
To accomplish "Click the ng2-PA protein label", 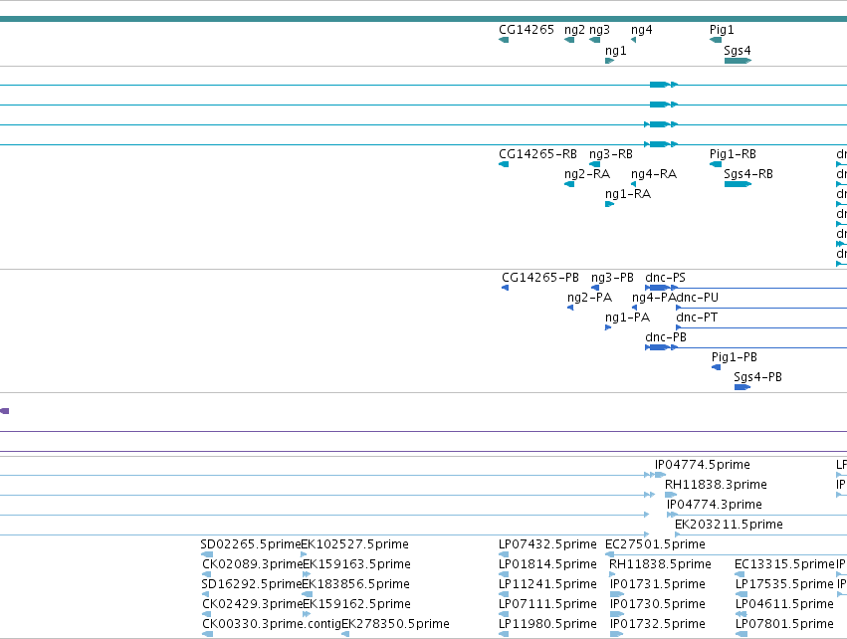I will [x=589, y=298].
